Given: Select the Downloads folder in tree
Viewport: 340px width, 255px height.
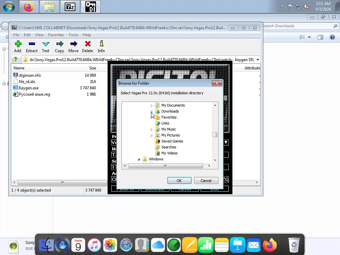Looking at the screenshot, I should click(170, 111).
